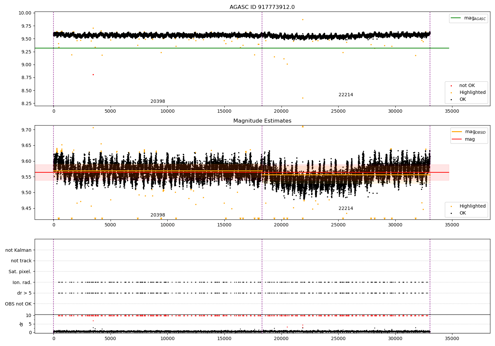The width and height of the screenshot is (495, 346).
Task: Click the "10" tick on the dr axis
Action: (x=29, y=315)
